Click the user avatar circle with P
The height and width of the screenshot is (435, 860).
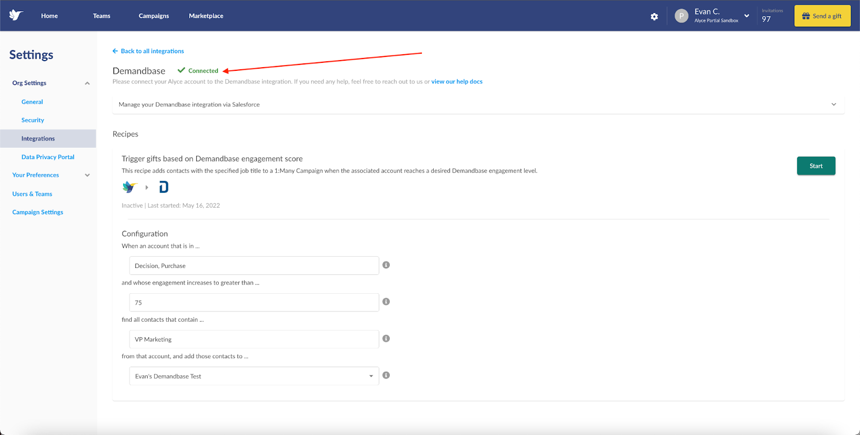click(x=682, y=16)
